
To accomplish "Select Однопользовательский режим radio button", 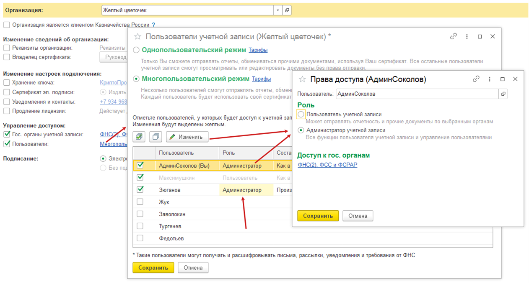I will (x=136, y=50).
